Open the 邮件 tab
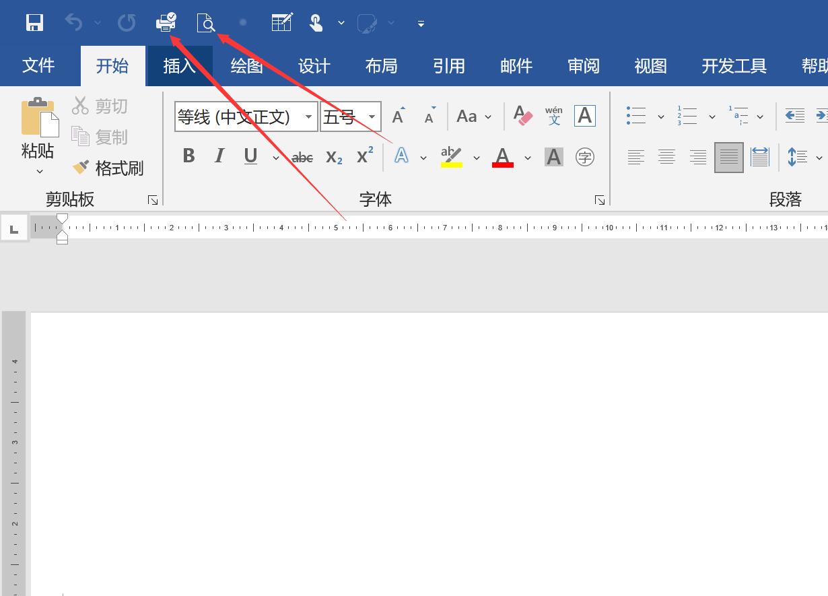Screen dimensions: 828x596 tap(516, 66)
